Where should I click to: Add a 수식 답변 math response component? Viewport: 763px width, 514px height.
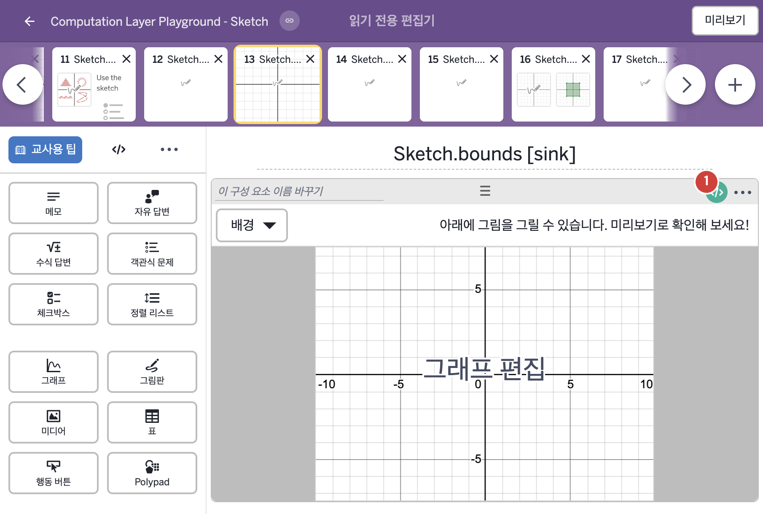point(54,254)
